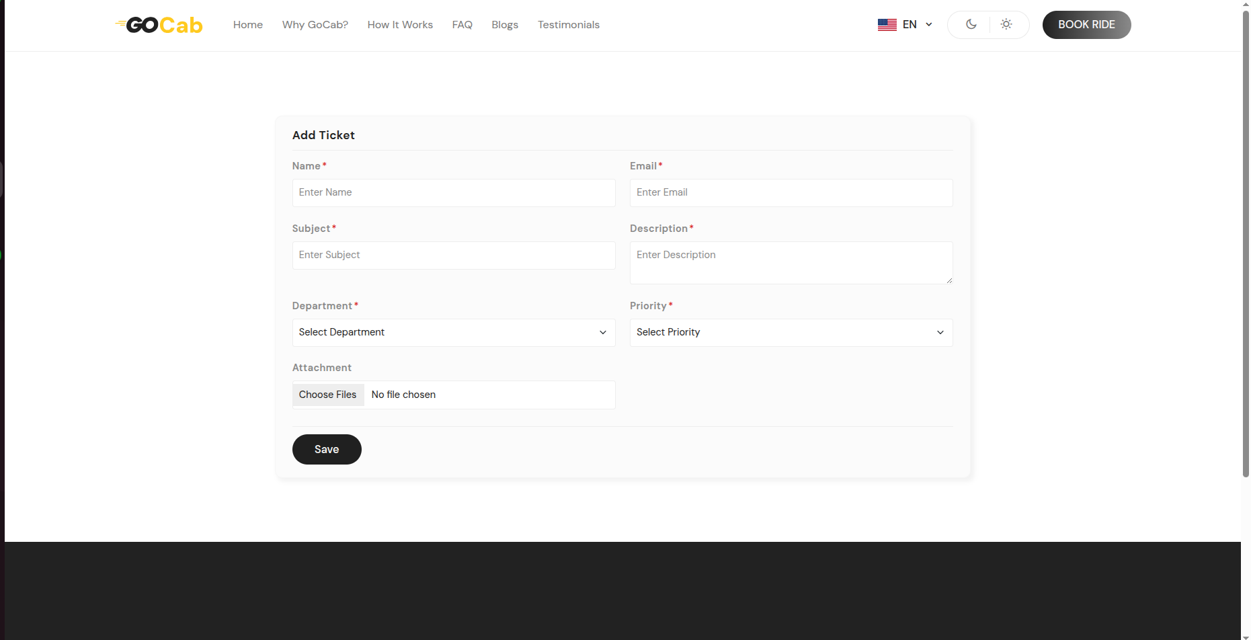The width and height of the screenshot is (1251, 640).
Task: Open the Why GoCab? page
Action: pyautogui.click(x=315, y=25)
